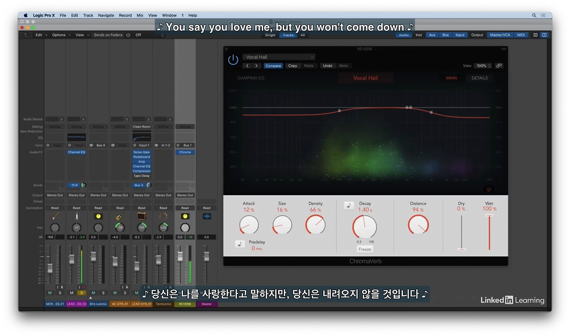Click the microphone icon on LEAD..OX_02 strip
Screen dimensions: 570x336
click(77, 216)
